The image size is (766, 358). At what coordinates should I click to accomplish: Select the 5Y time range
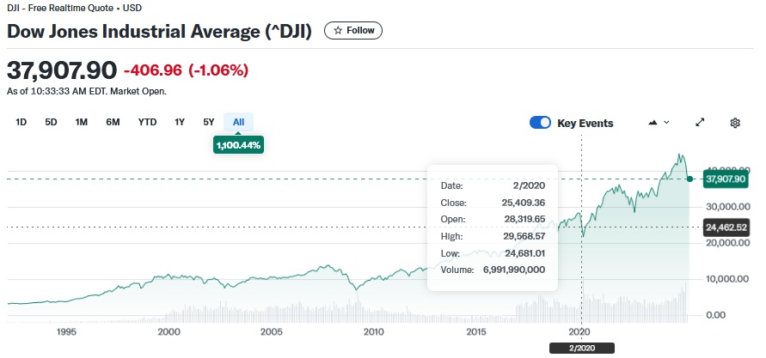click(x=209, y=122)
